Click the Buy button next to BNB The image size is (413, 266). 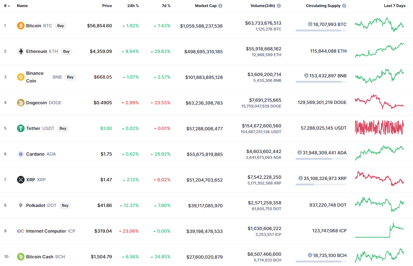(70, 77)
